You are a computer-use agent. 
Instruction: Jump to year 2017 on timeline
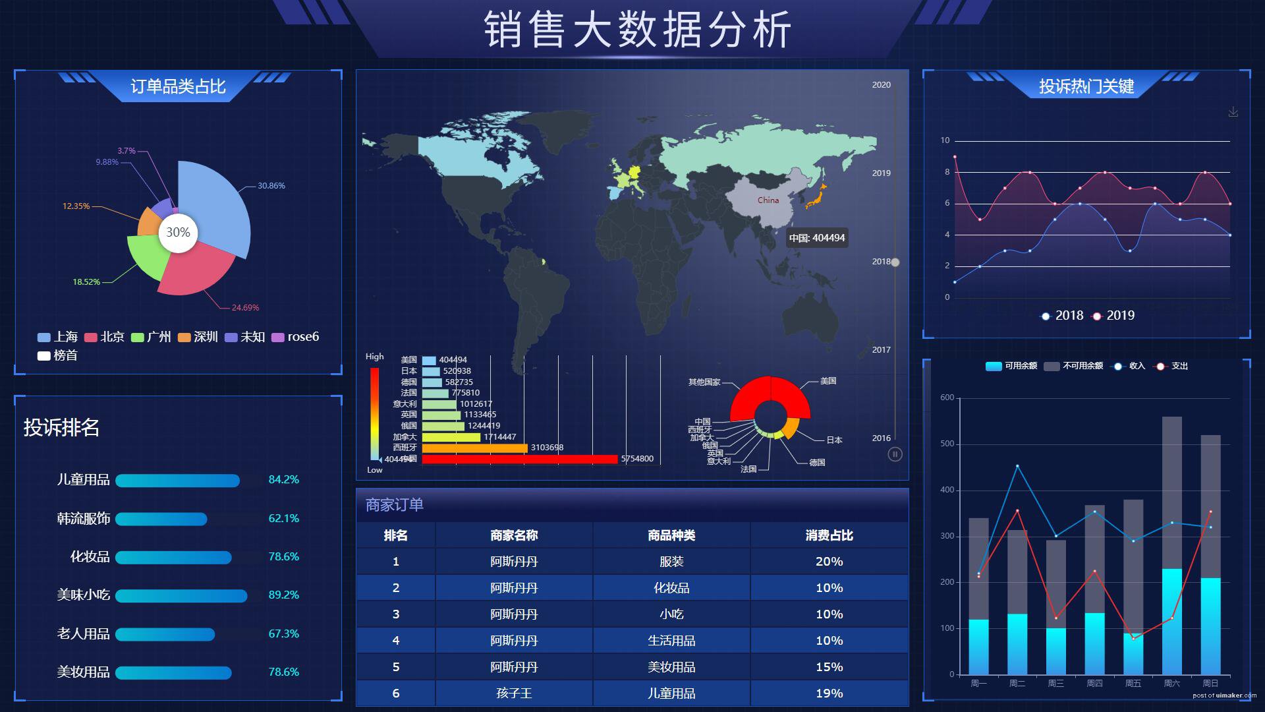[881, 350]
